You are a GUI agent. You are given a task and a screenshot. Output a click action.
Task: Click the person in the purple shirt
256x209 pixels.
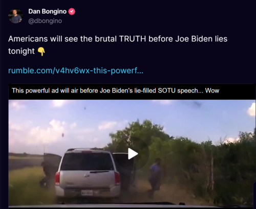[156, 177]
